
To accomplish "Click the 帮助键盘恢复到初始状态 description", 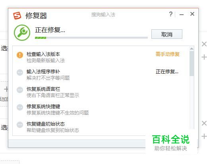I will (x=53, y=130).
